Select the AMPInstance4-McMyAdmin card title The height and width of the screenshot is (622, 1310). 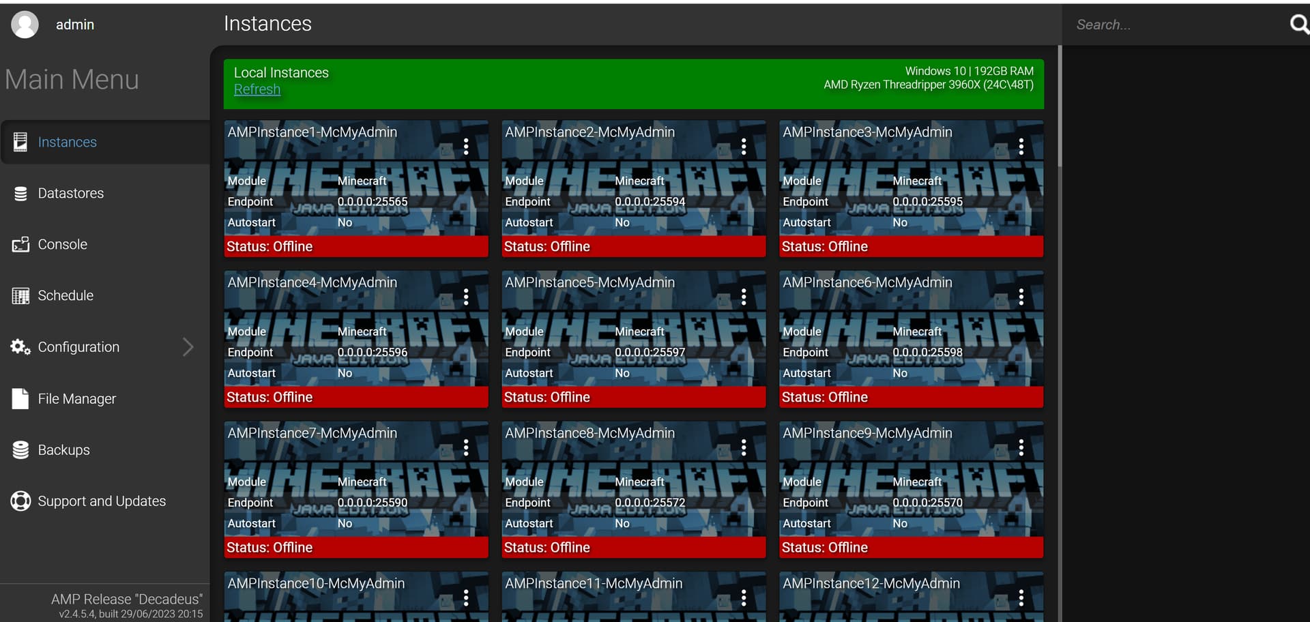point(312,282)
